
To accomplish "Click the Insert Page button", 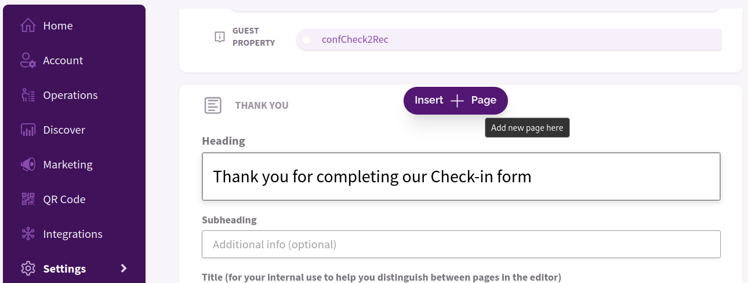I will pyautogui.click(x=456, y=101).
